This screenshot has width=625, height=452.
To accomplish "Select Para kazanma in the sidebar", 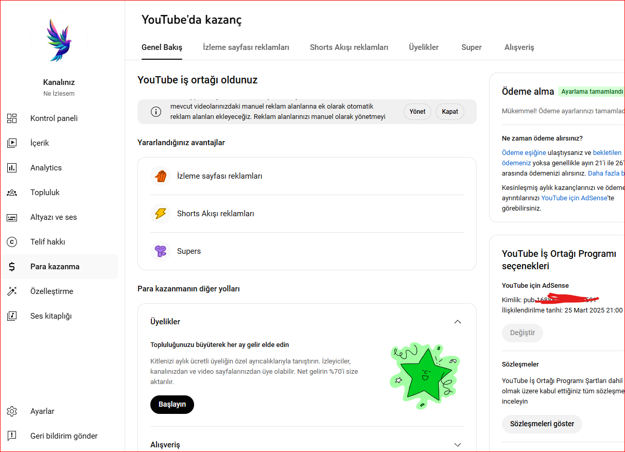I will click(x=59, y=267).
